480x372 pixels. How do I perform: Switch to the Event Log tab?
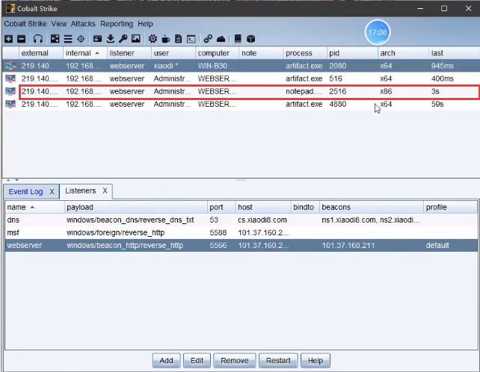pos(26,192)
